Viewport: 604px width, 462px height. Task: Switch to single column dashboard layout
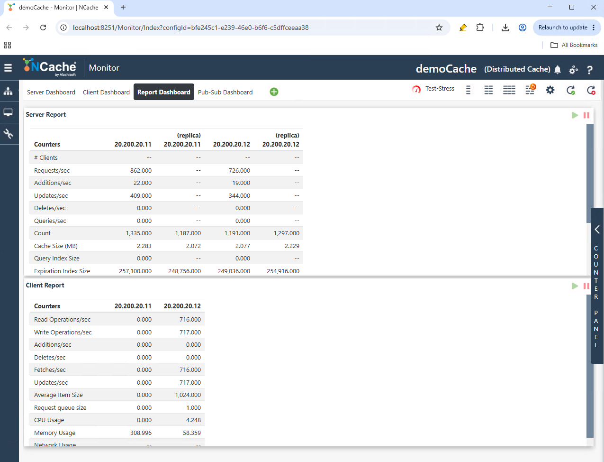pyautogui.click(x=468, y=90)
